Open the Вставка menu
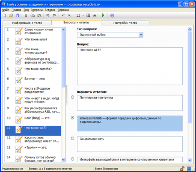This screenshot has height=172, width=196. click(50, 10)
